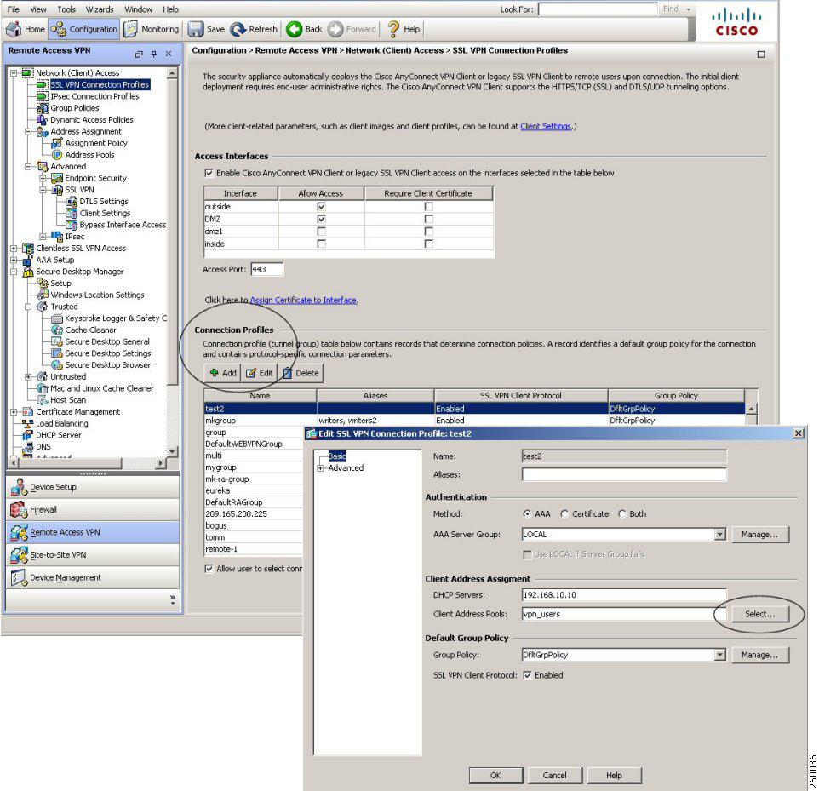
Task: Select Certificate authentication method
Action: pos(564,514)
